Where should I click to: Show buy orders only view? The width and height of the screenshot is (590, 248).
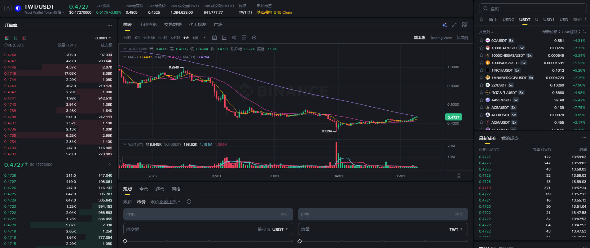click(x=15, y=38)
